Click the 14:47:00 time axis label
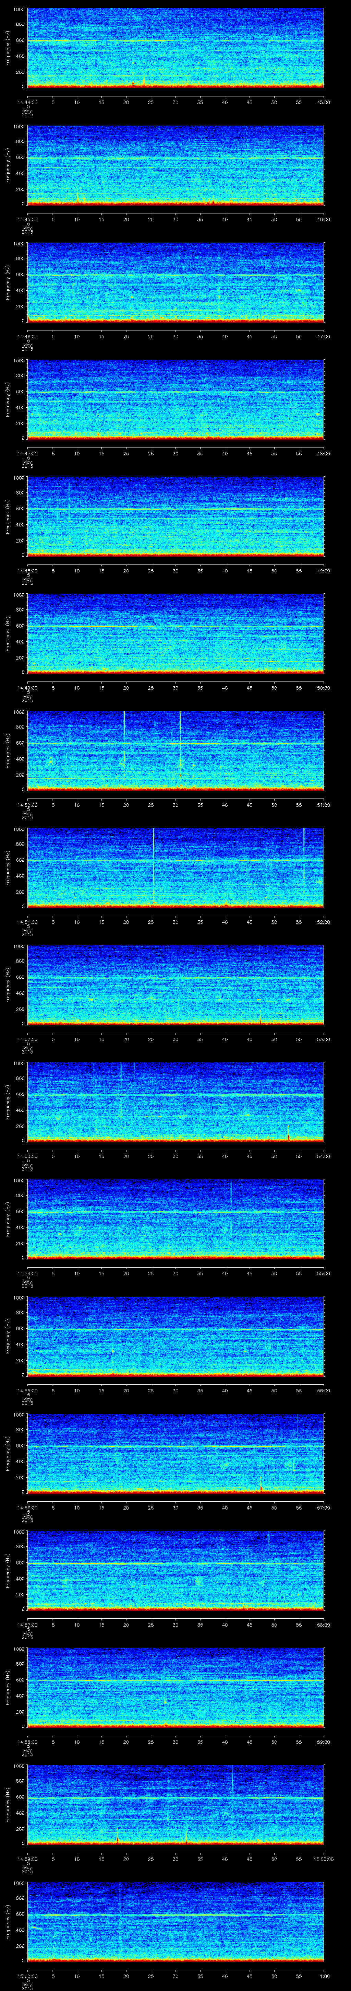The image size is (351, 1991). click(x=27, y=454)
